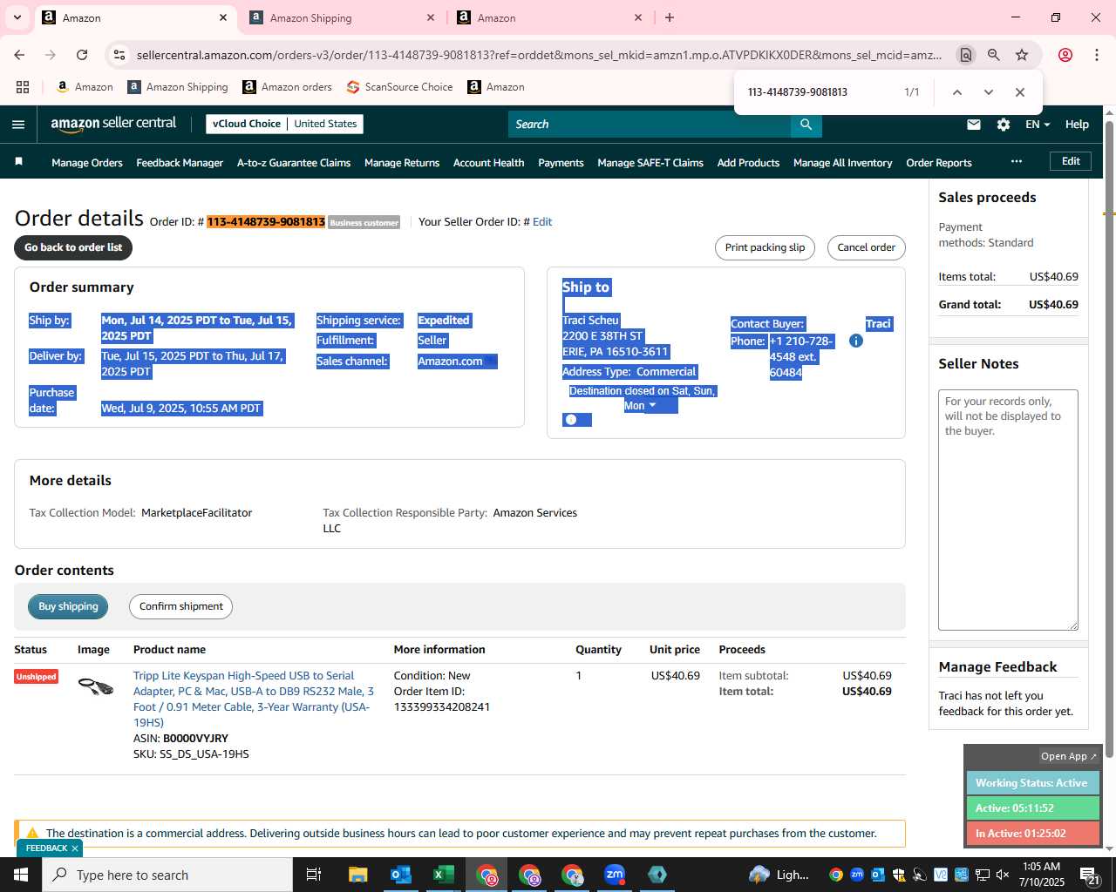Screen dimensions: 1116x892
Task: Open Order Reports menu item
Action: (x=939, y=163)
